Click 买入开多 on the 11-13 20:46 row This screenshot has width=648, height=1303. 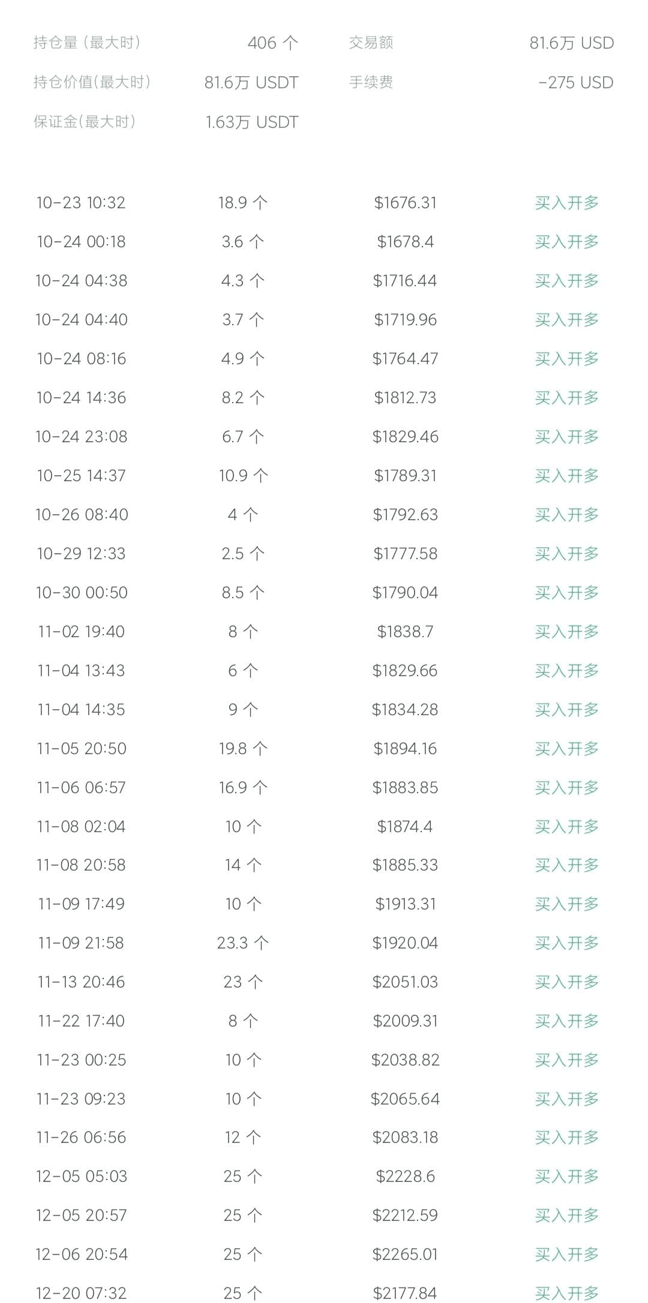click(x=566, y=982)
